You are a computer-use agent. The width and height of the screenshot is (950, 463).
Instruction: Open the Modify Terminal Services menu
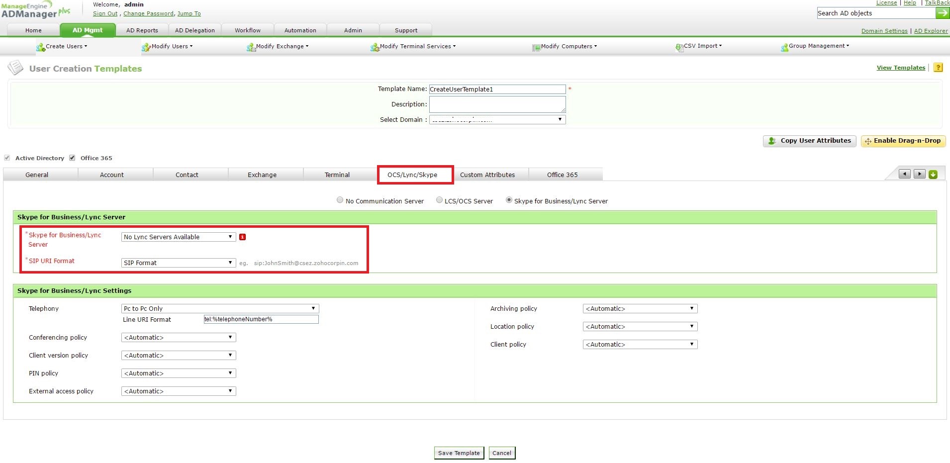pos(413,47)
